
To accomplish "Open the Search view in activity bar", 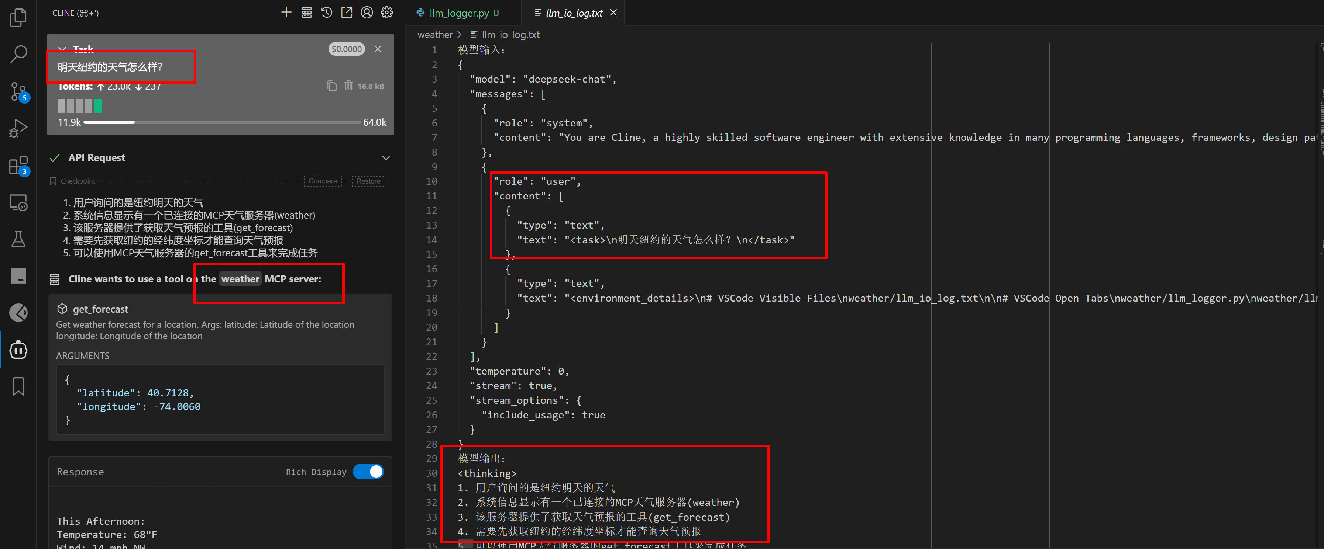I will pyautogui.click(x=18, y=54).
